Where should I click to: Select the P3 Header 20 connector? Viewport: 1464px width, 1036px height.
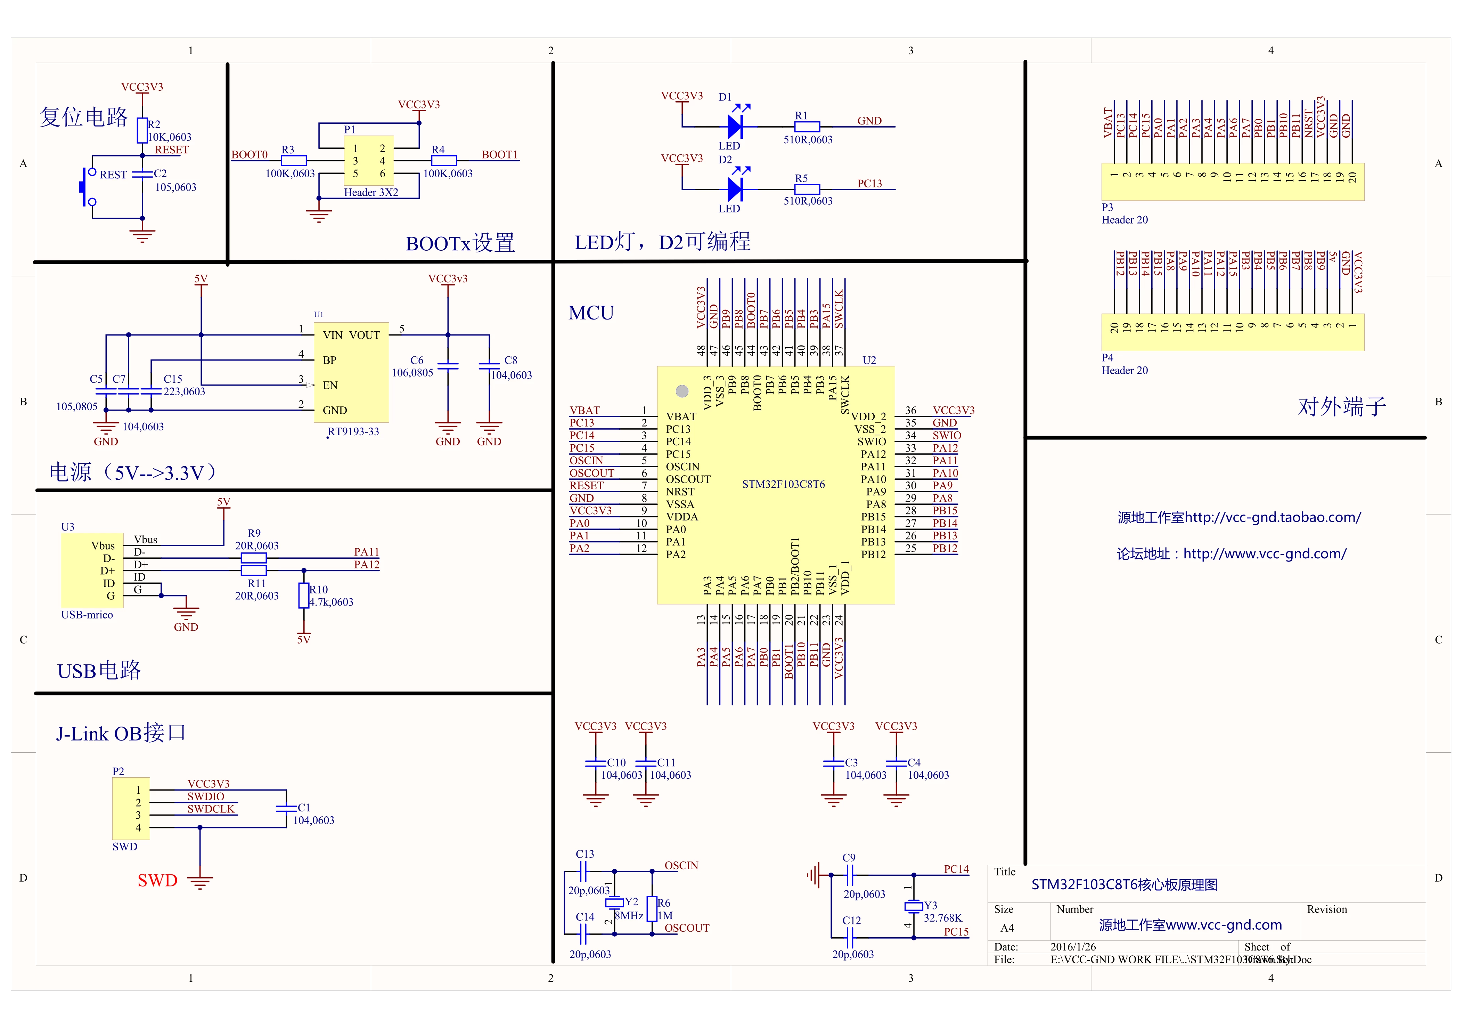(1233, 182)
